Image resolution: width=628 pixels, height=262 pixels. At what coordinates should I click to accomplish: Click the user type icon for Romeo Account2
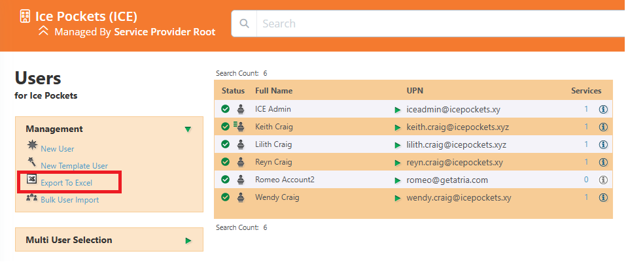241,180
